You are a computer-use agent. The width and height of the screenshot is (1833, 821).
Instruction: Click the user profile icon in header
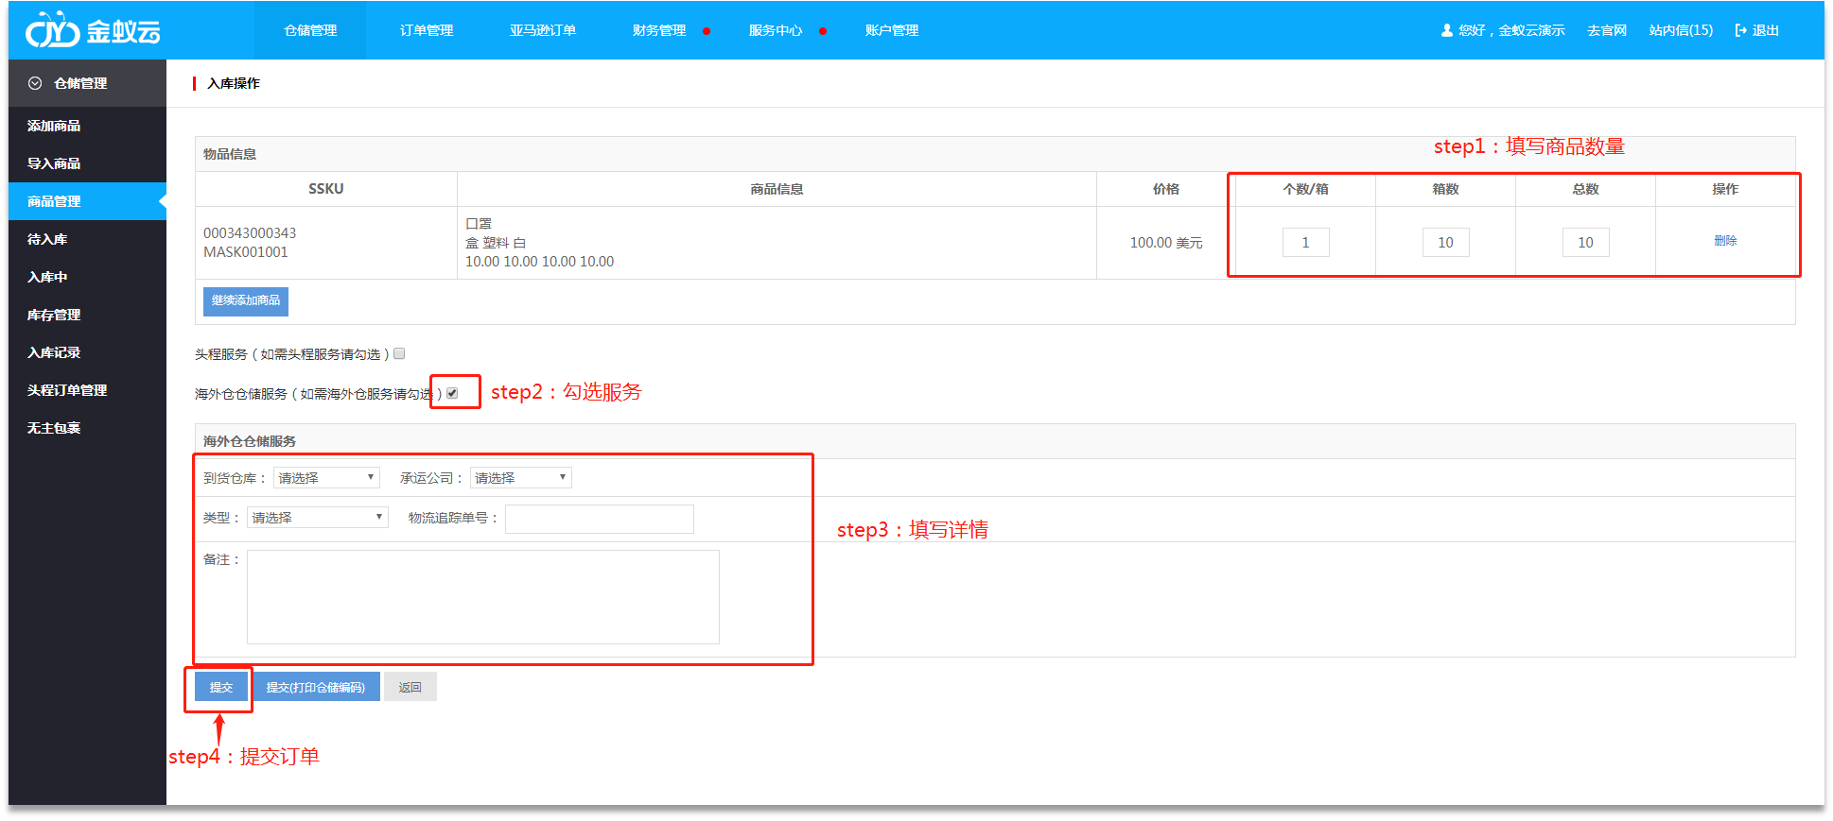pyautogui.click(x=1446, y=30)
